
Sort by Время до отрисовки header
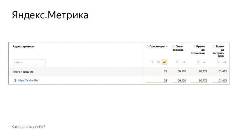[x=200, y=50]
